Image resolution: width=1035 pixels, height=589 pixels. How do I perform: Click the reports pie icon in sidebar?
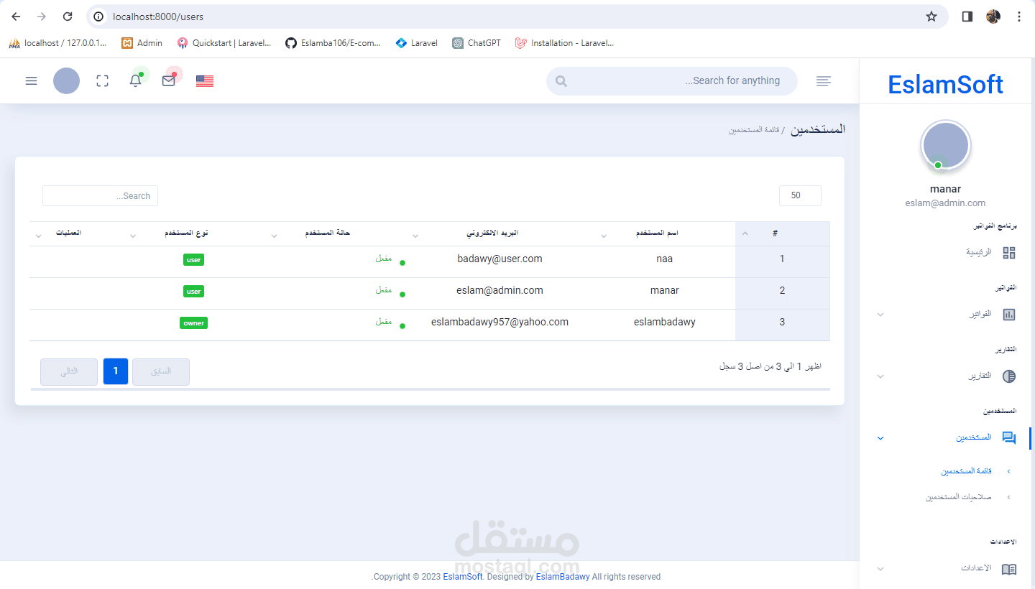tap(1009, 376)
